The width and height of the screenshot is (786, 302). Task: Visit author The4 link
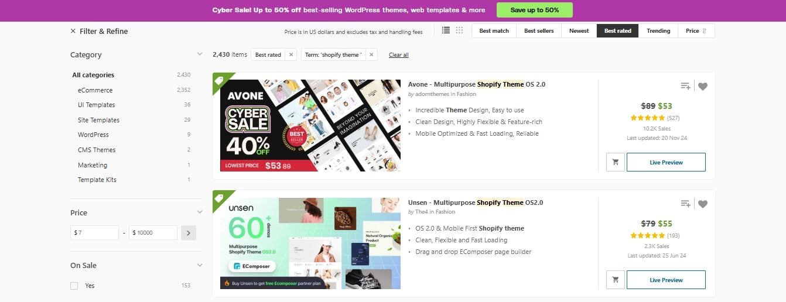[422, 212]
